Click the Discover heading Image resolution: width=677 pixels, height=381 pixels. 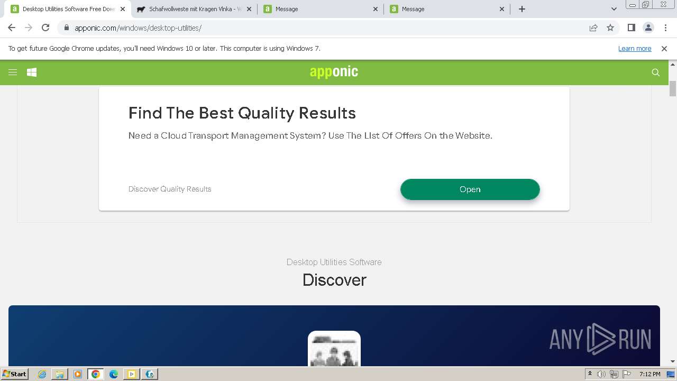tap(334, 280)
